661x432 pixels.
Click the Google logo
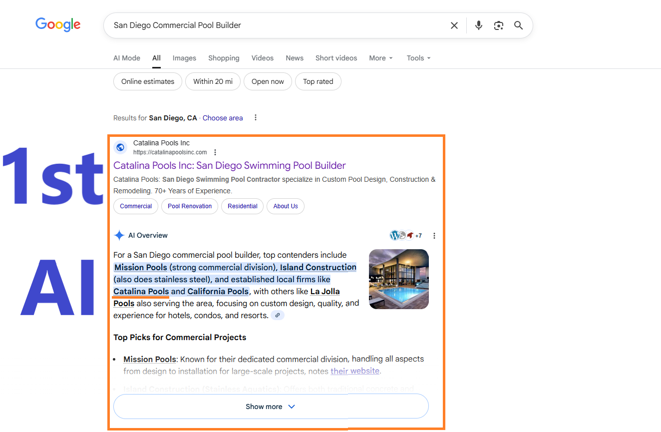pyautogui.click(x=58, y=24)
